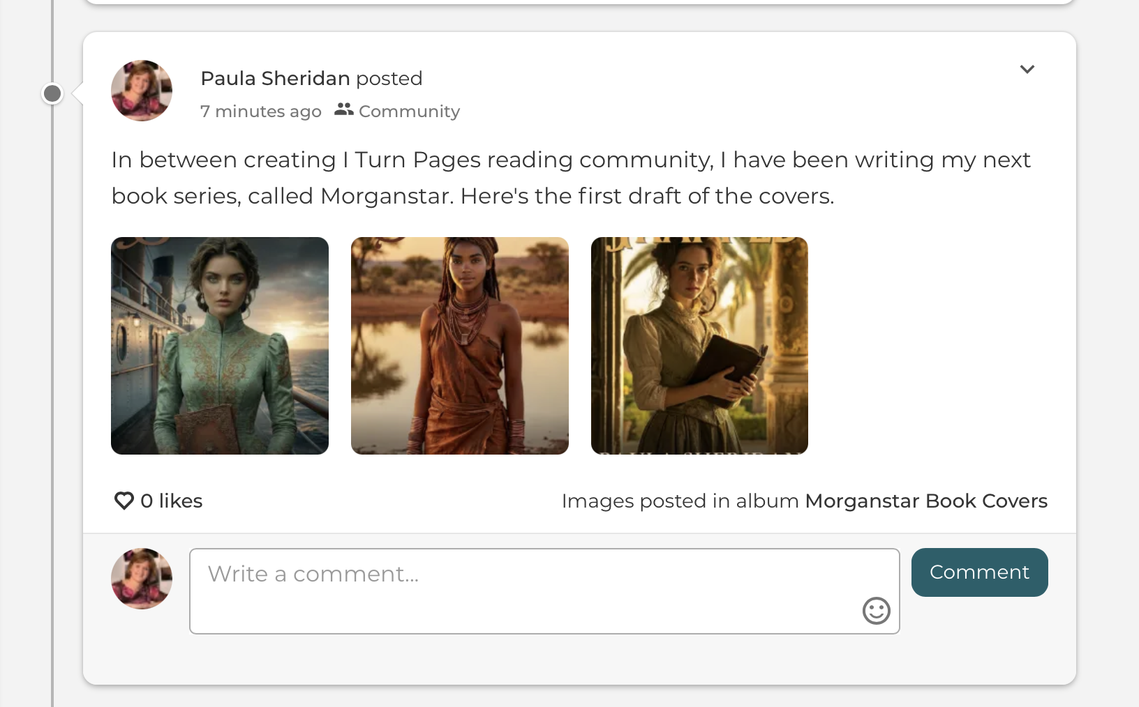This screenshot has height=707, width=1139.
Task: Click the Community visibility label
Action: [409, 112]
